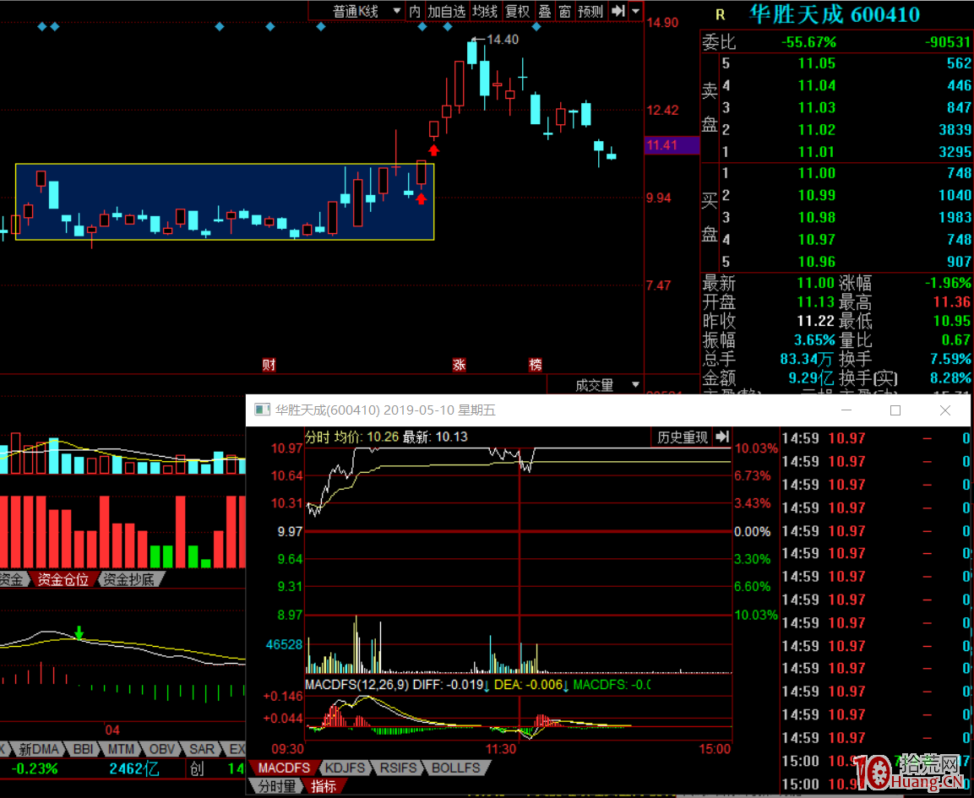974x798 pixels.
Task: Click the candlestick at the 14.40 high
Action: (472, 53)
